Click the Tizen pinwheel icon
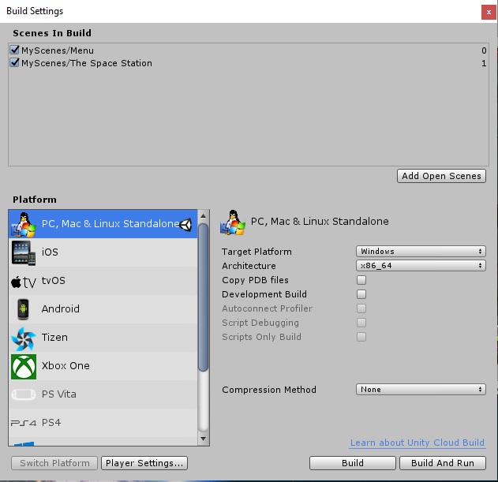Screen dimensions: 498x482 click(x=24, y=338)
